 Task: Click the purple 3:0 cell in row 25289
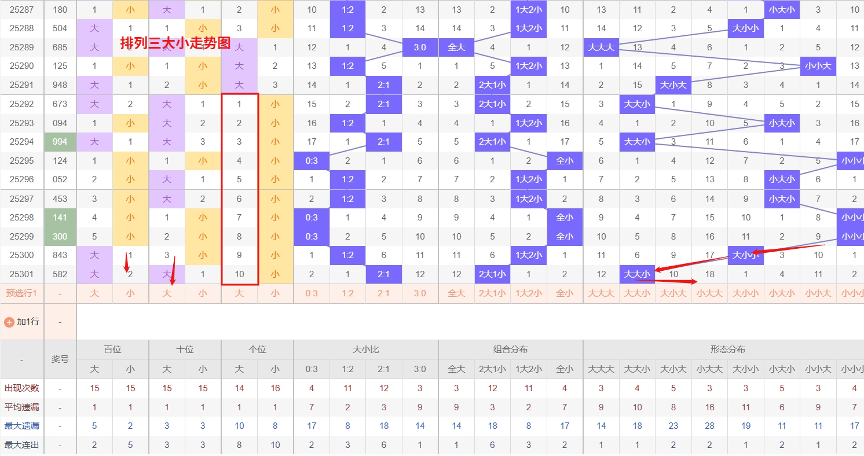point(420,47)
